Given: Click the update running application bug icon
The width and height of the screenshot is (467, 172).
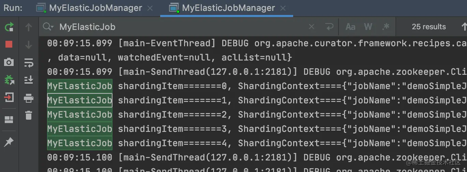Looking at the screenshot, I should (9, 80).
